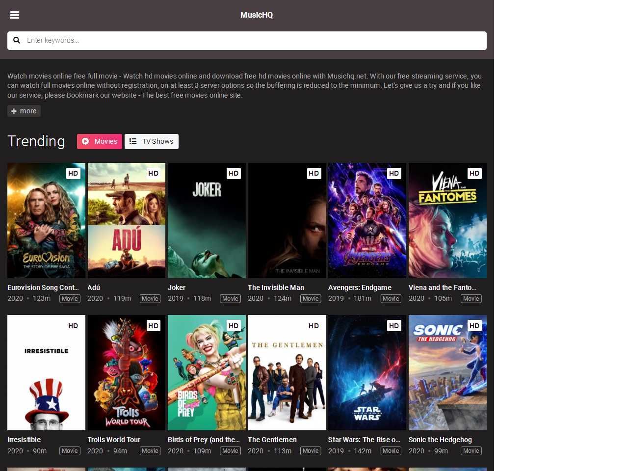Click the HD badge on Irresistible poster
This screenshot has height=471, width=628.
click(73, 326)
